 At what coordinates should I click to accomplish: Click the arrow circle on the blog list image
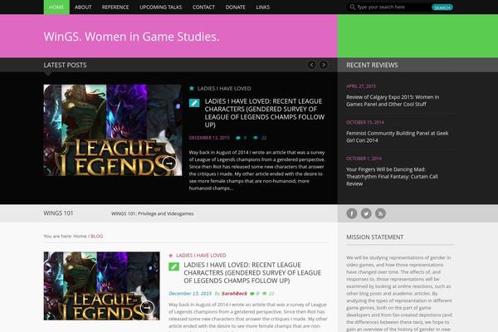pyautogui.click(x=147, y=307)
